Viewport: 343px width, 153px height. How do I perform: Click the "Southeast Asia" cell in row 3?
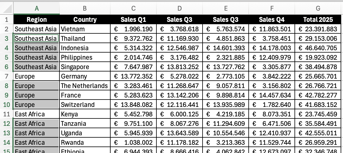(x=37, y=38)
